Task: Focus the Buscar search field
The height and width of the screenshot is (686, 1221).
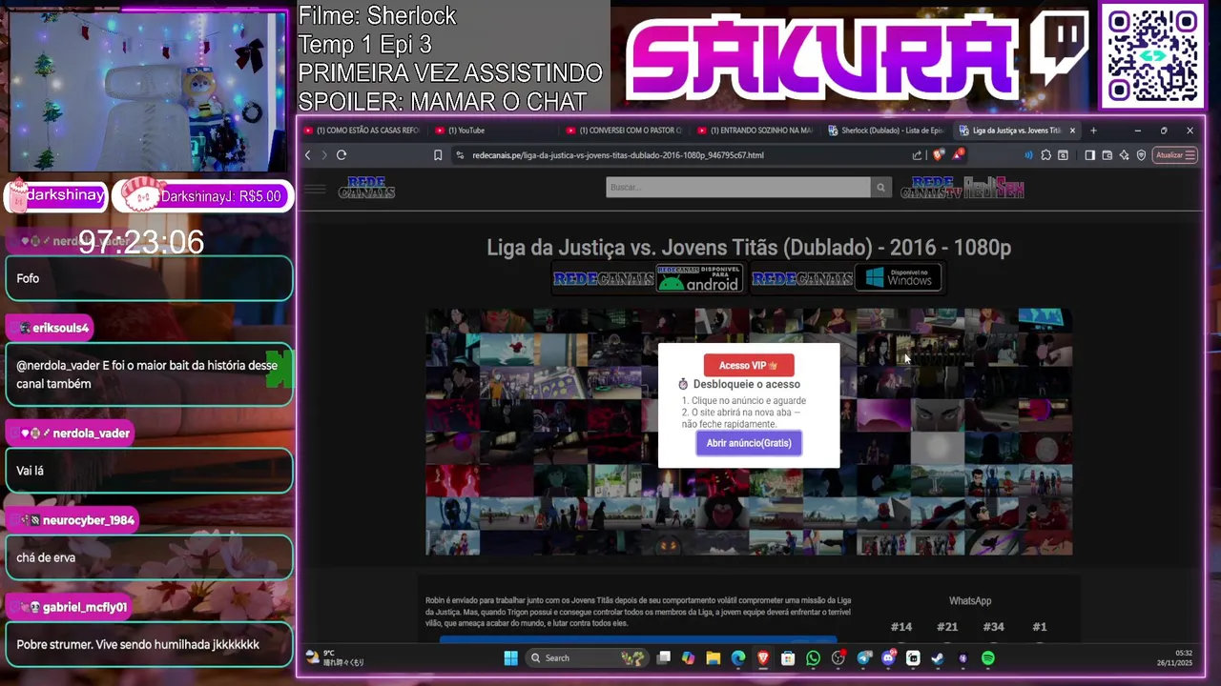Action: (x=738, y=188)
